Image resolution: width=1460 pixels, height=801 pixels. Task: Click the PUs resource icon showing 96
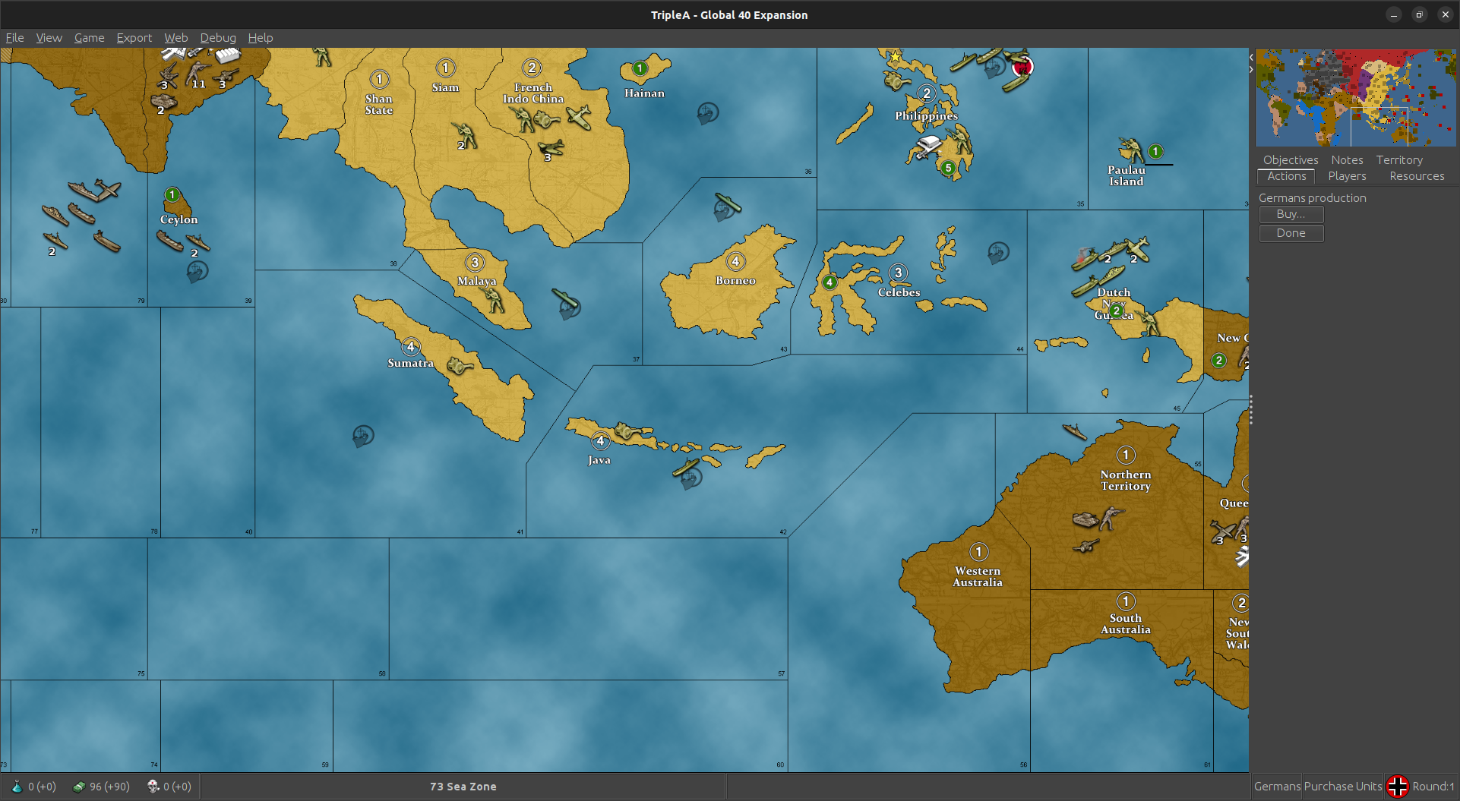78,787
